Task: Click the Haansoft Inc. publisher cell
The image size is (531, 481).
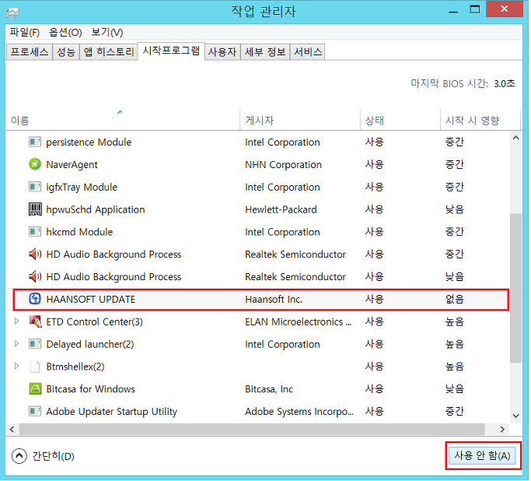Action: [274, 300]
